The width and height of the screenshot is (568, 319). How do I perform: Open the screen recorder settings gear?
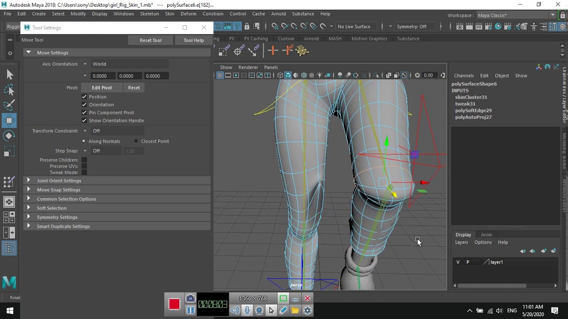[x=307, y=311]
